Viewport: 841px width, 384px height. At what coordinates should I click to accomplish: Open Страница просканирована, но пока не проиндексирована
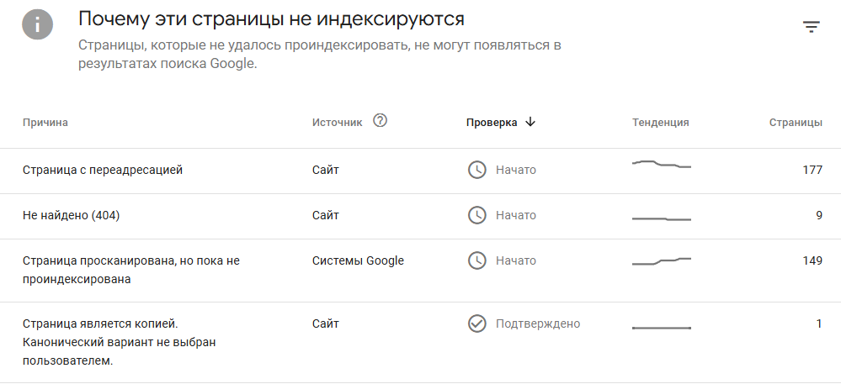click(421, 271)
